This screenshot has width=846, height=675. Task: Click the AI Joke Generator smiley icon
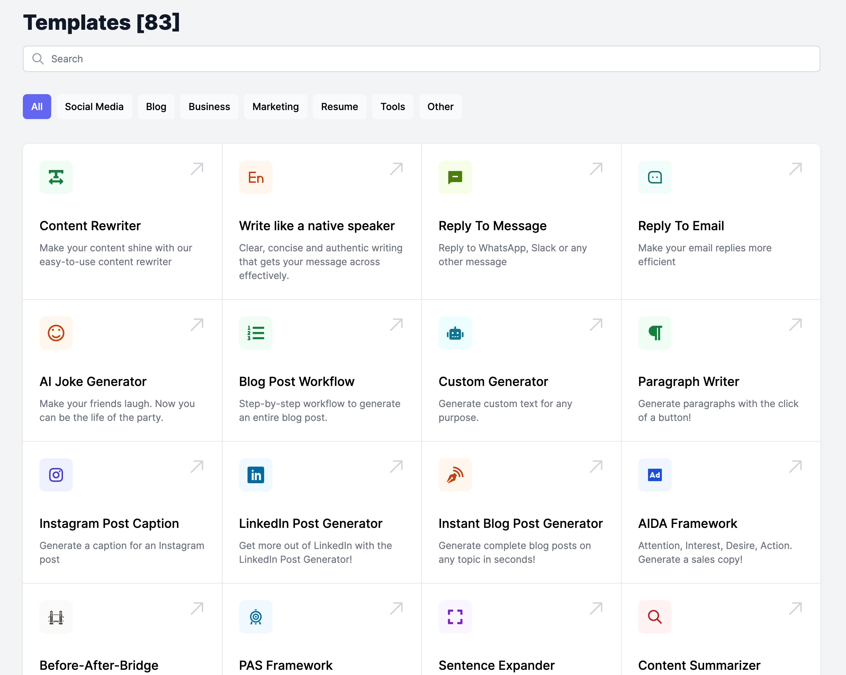point(56,333)
